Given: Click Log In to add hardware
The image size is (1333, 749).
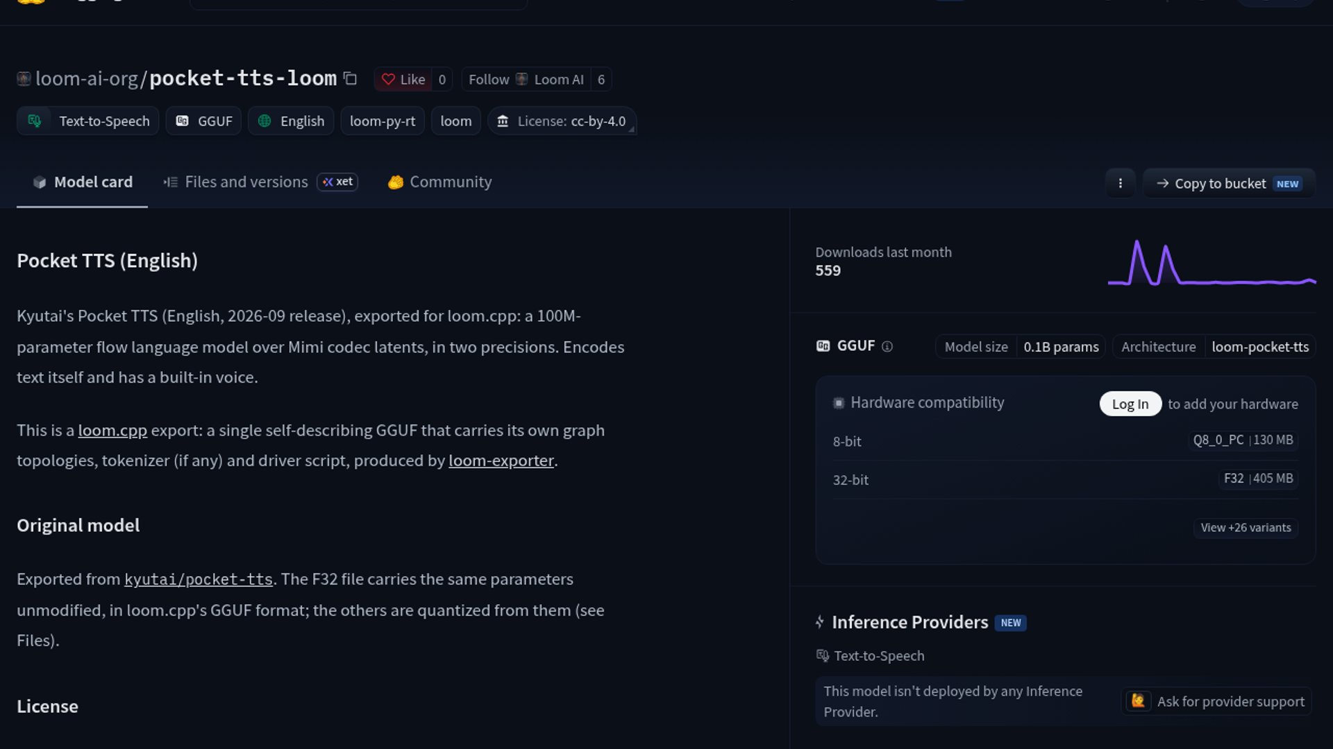Looking at the screenshot, I should (x=1130, y=404).
